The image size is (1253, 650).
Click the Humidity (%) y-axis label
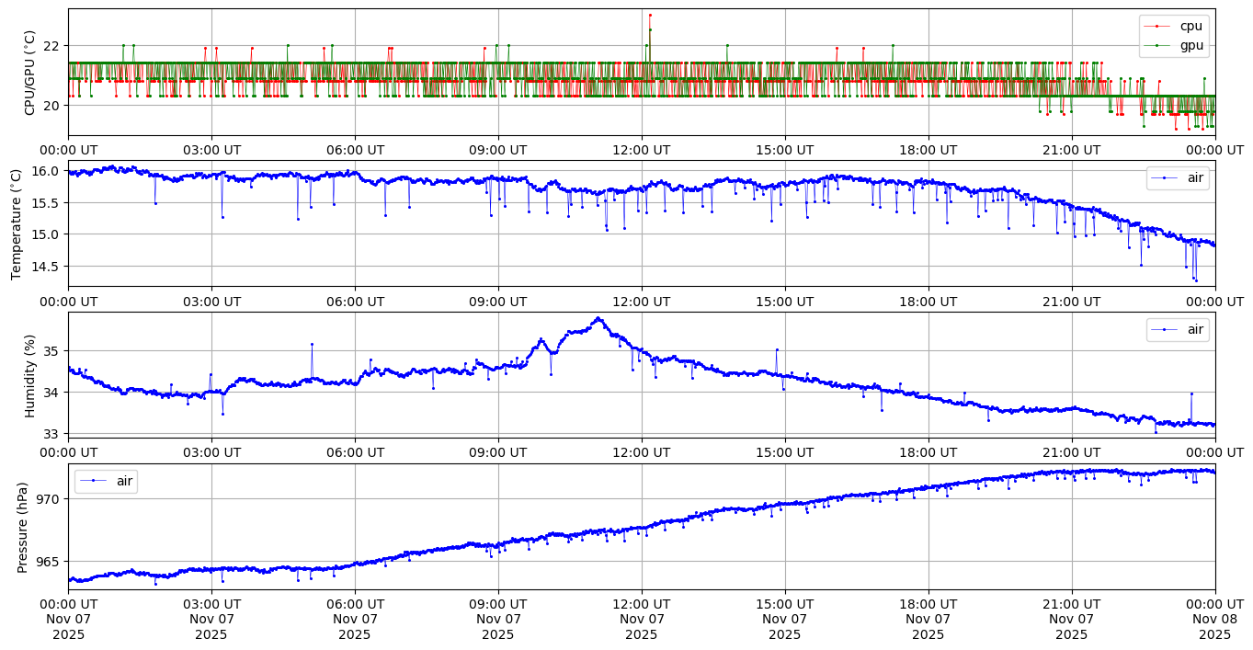point(29,375)
